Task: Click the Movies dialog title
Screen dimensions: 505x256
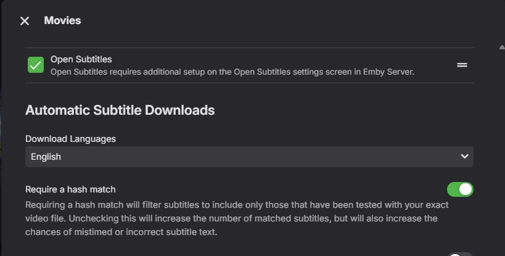Action: [x=62, y=20]
